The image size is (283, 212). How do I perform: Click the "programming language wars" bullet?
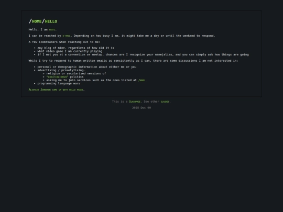click(x=59, y=83)
